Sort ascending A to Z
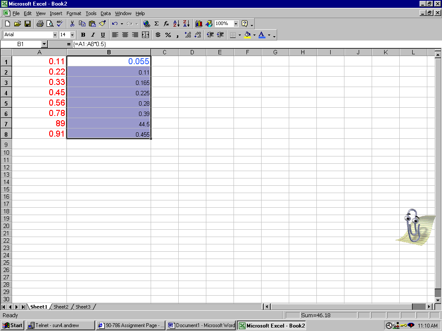 [177, 24]
